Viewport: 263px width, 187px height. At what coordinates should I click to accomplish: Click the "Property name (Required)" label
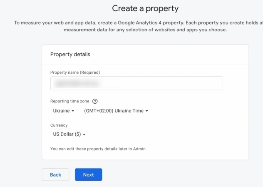tap(75, 72)
